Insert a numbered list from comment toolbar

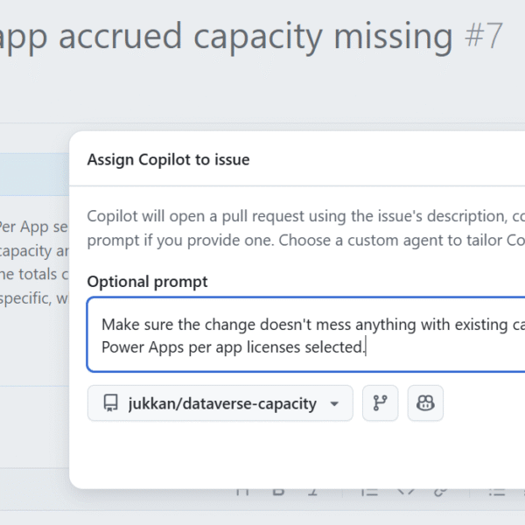click(371, 491)
